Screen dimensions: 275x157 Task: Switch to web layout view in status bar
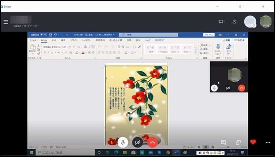click(x=213, y=147)
